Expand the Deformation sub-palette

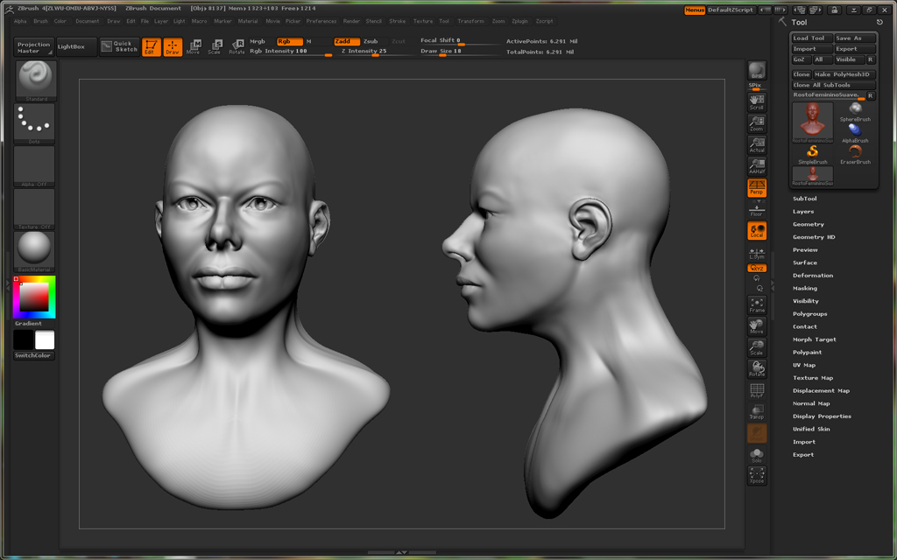pyautogui.click(x=813, y=276)
